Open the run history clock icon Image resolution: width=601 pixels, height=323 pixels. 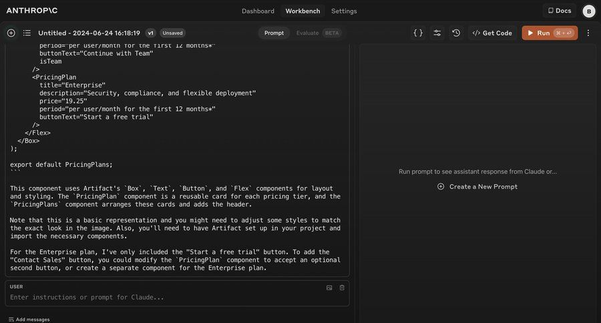pos(455,33)
